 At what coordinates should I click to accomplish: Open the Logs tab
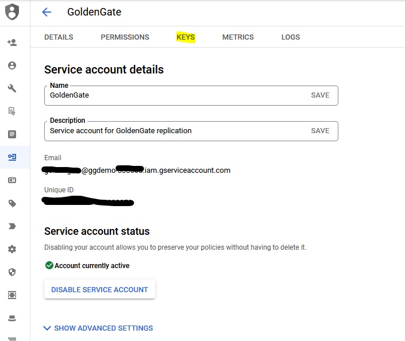[x=291, y=37]
